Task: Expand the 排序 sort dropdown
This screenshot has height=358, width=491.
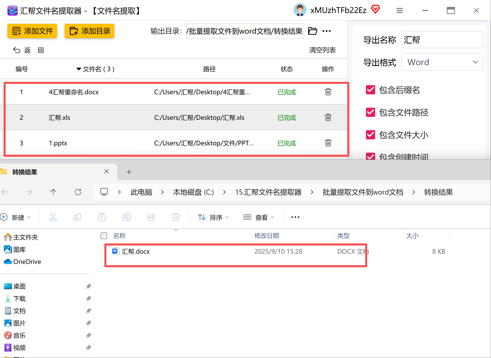Action: [213, 217]
